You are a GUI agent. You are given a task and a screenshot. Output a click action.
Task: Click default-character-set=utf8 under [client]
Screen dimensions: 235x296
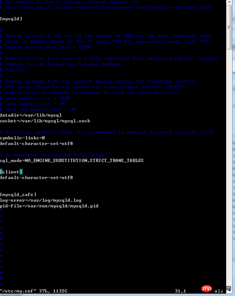point(36,178)
